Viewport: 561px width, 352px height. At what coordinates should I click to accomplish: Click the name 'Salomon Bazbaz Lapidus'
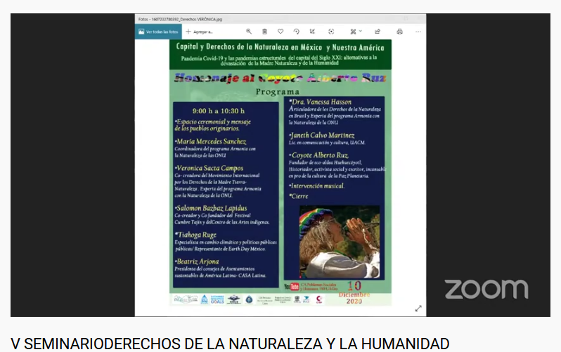pyautogui.click(x=211, y=208)
